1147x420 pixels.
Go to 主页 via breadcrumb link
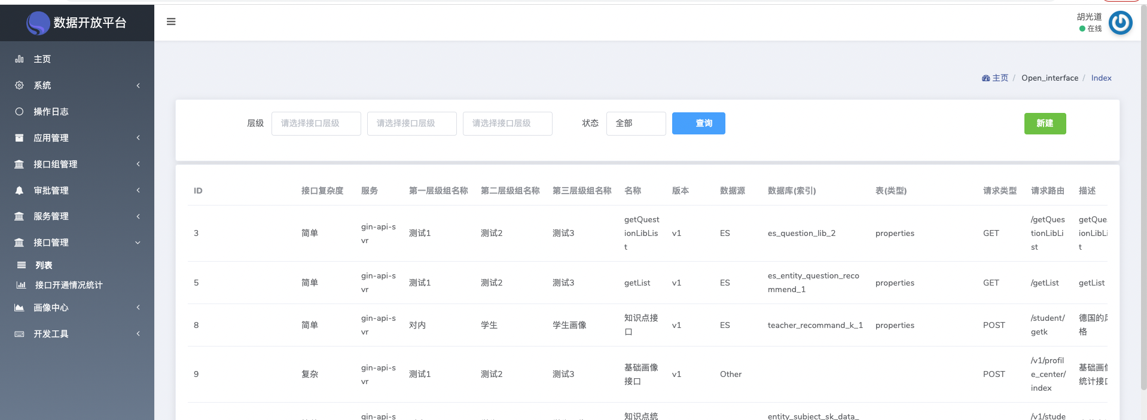[1000, 78]
